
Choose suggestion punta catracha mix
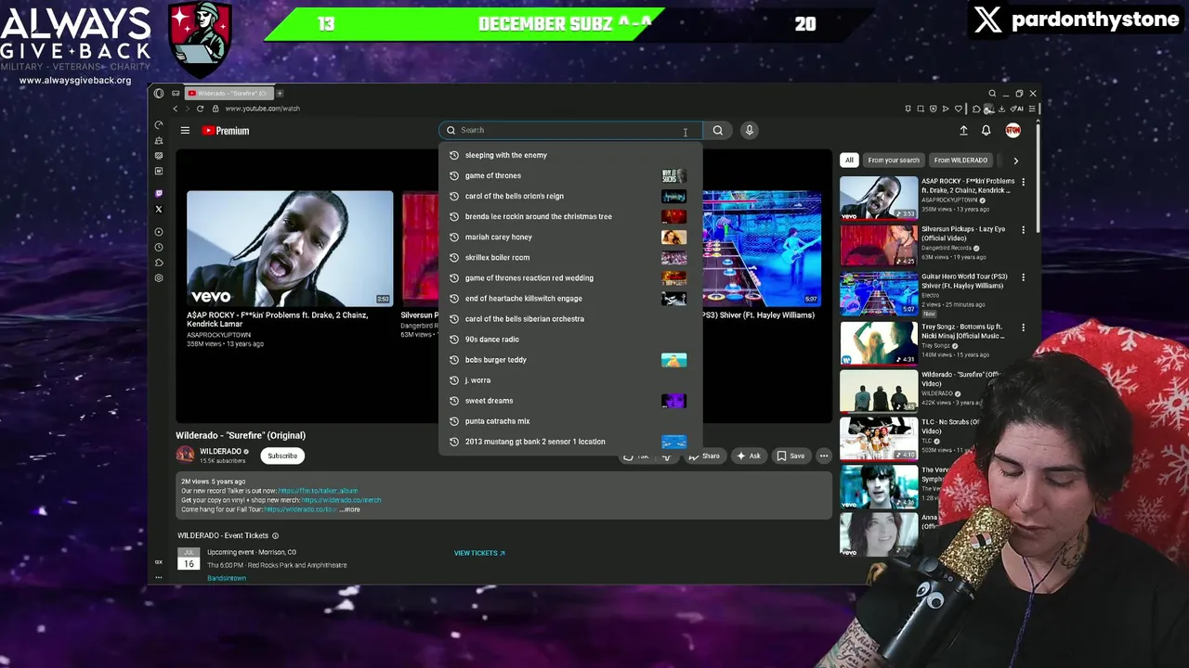[x=570, y=420]
